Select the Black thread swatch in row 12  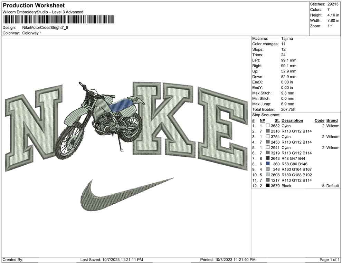268,186
